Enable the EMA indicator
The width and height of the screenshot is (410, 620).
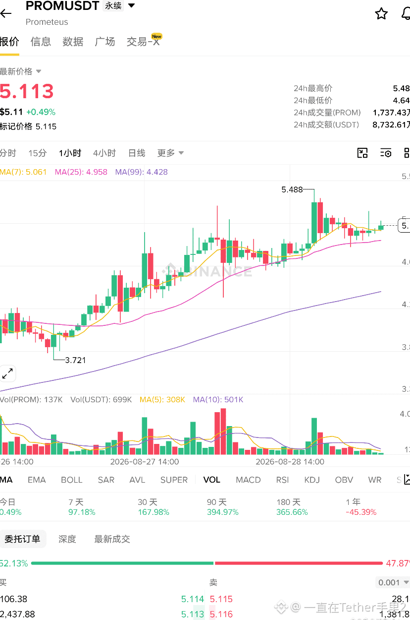37,480
